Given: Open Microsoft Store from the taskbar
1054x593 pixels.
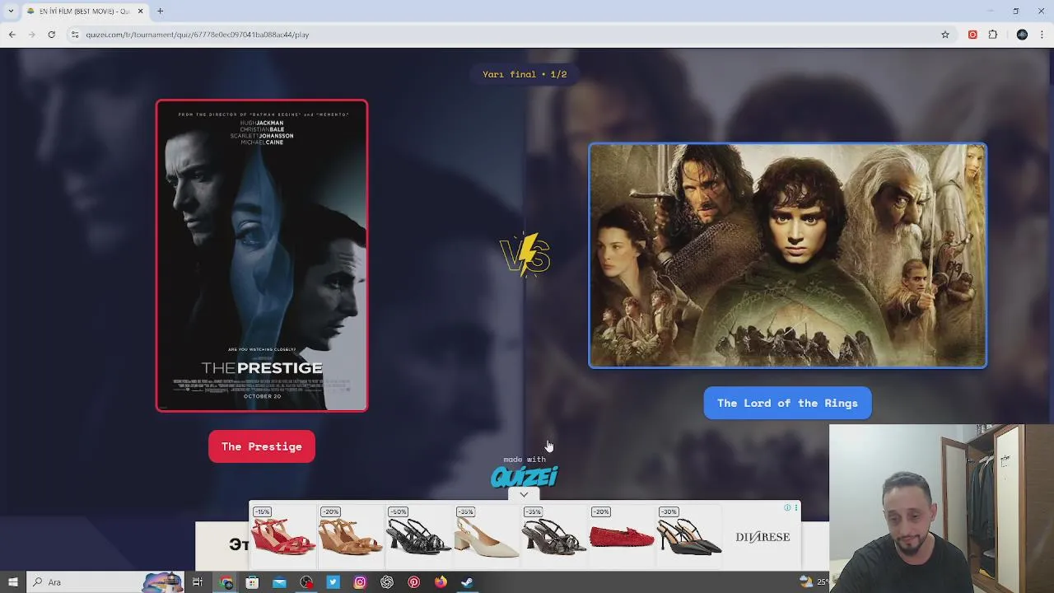Looking at the screenshot, I should point(252,582).
